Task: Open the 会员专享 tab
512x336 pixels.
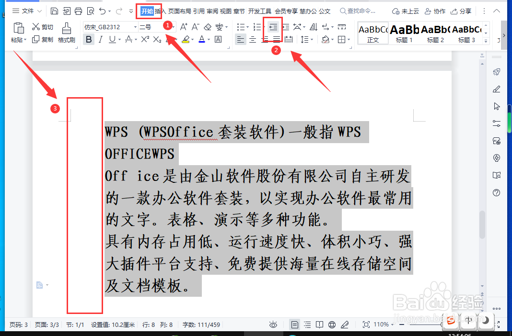Action: tap(286, 11)
